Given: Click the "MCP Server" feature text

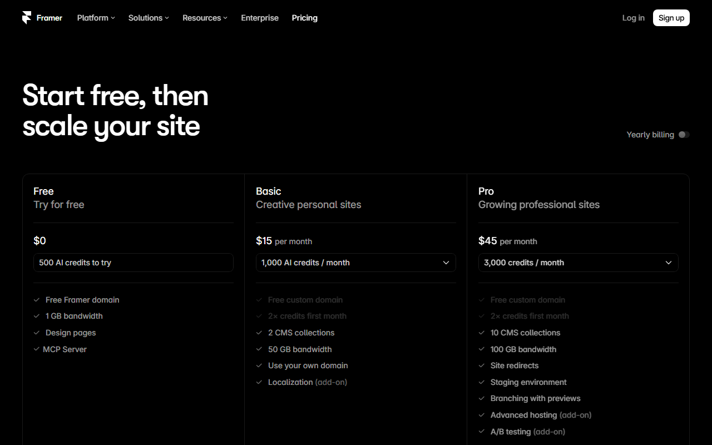Looking at the screenshot, I should pos(65,349).
